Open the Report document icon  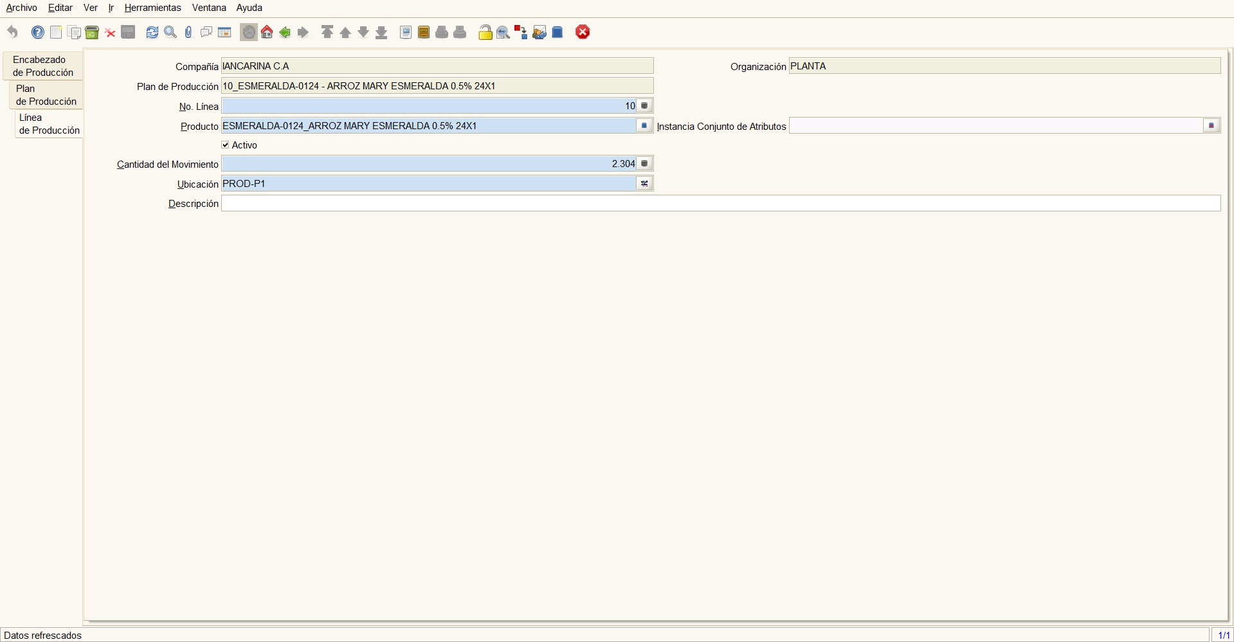coord(406,32)
